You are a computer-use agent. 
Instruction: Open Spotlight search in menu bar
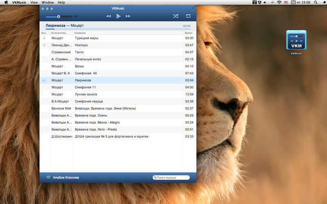click(316, 2)
